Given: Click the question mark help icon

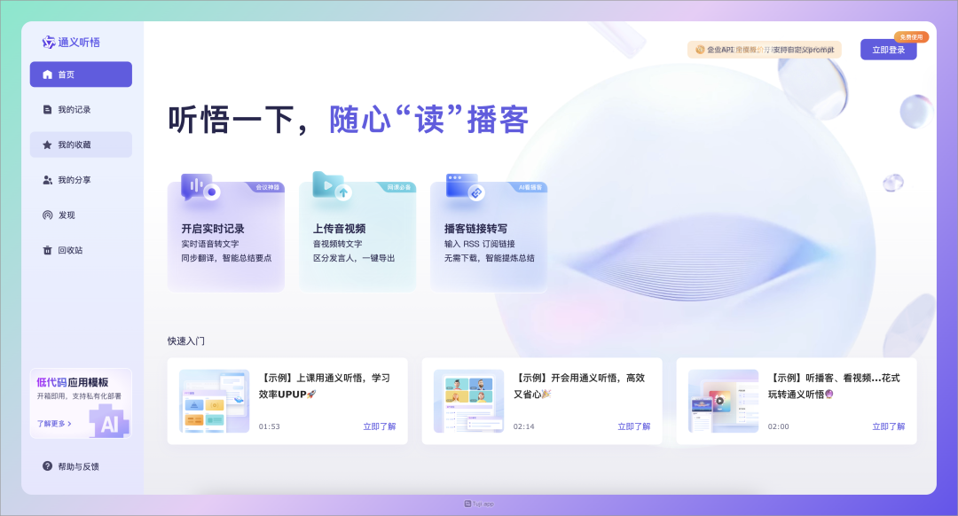Looking at the screenshot, I should pyautogui.click(x=48, y=466).
